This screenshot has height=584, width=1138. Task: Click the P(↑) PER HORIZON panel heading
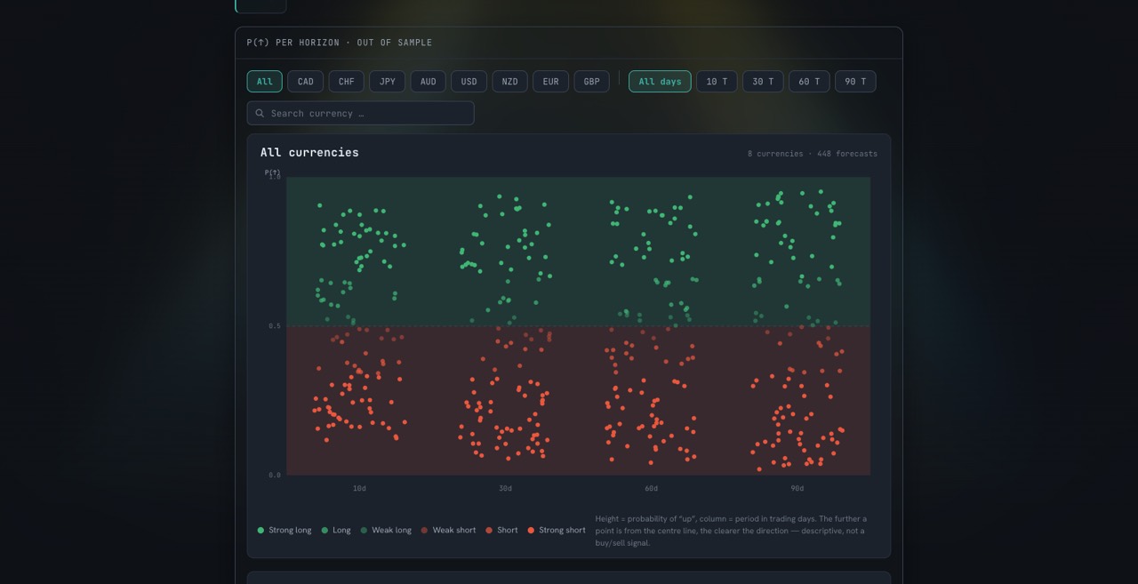pos(340,43)
